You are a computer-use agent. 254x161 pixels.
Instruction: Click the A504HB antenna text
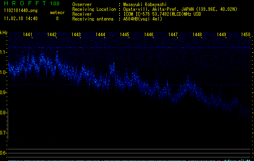click(x=143, y=19)
